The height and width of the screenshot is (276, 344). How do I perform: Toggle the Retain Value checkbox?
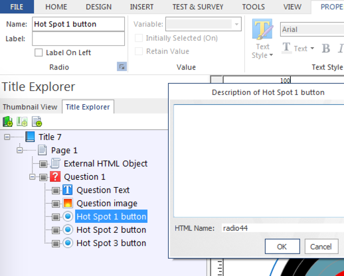(x=139, y=51)
